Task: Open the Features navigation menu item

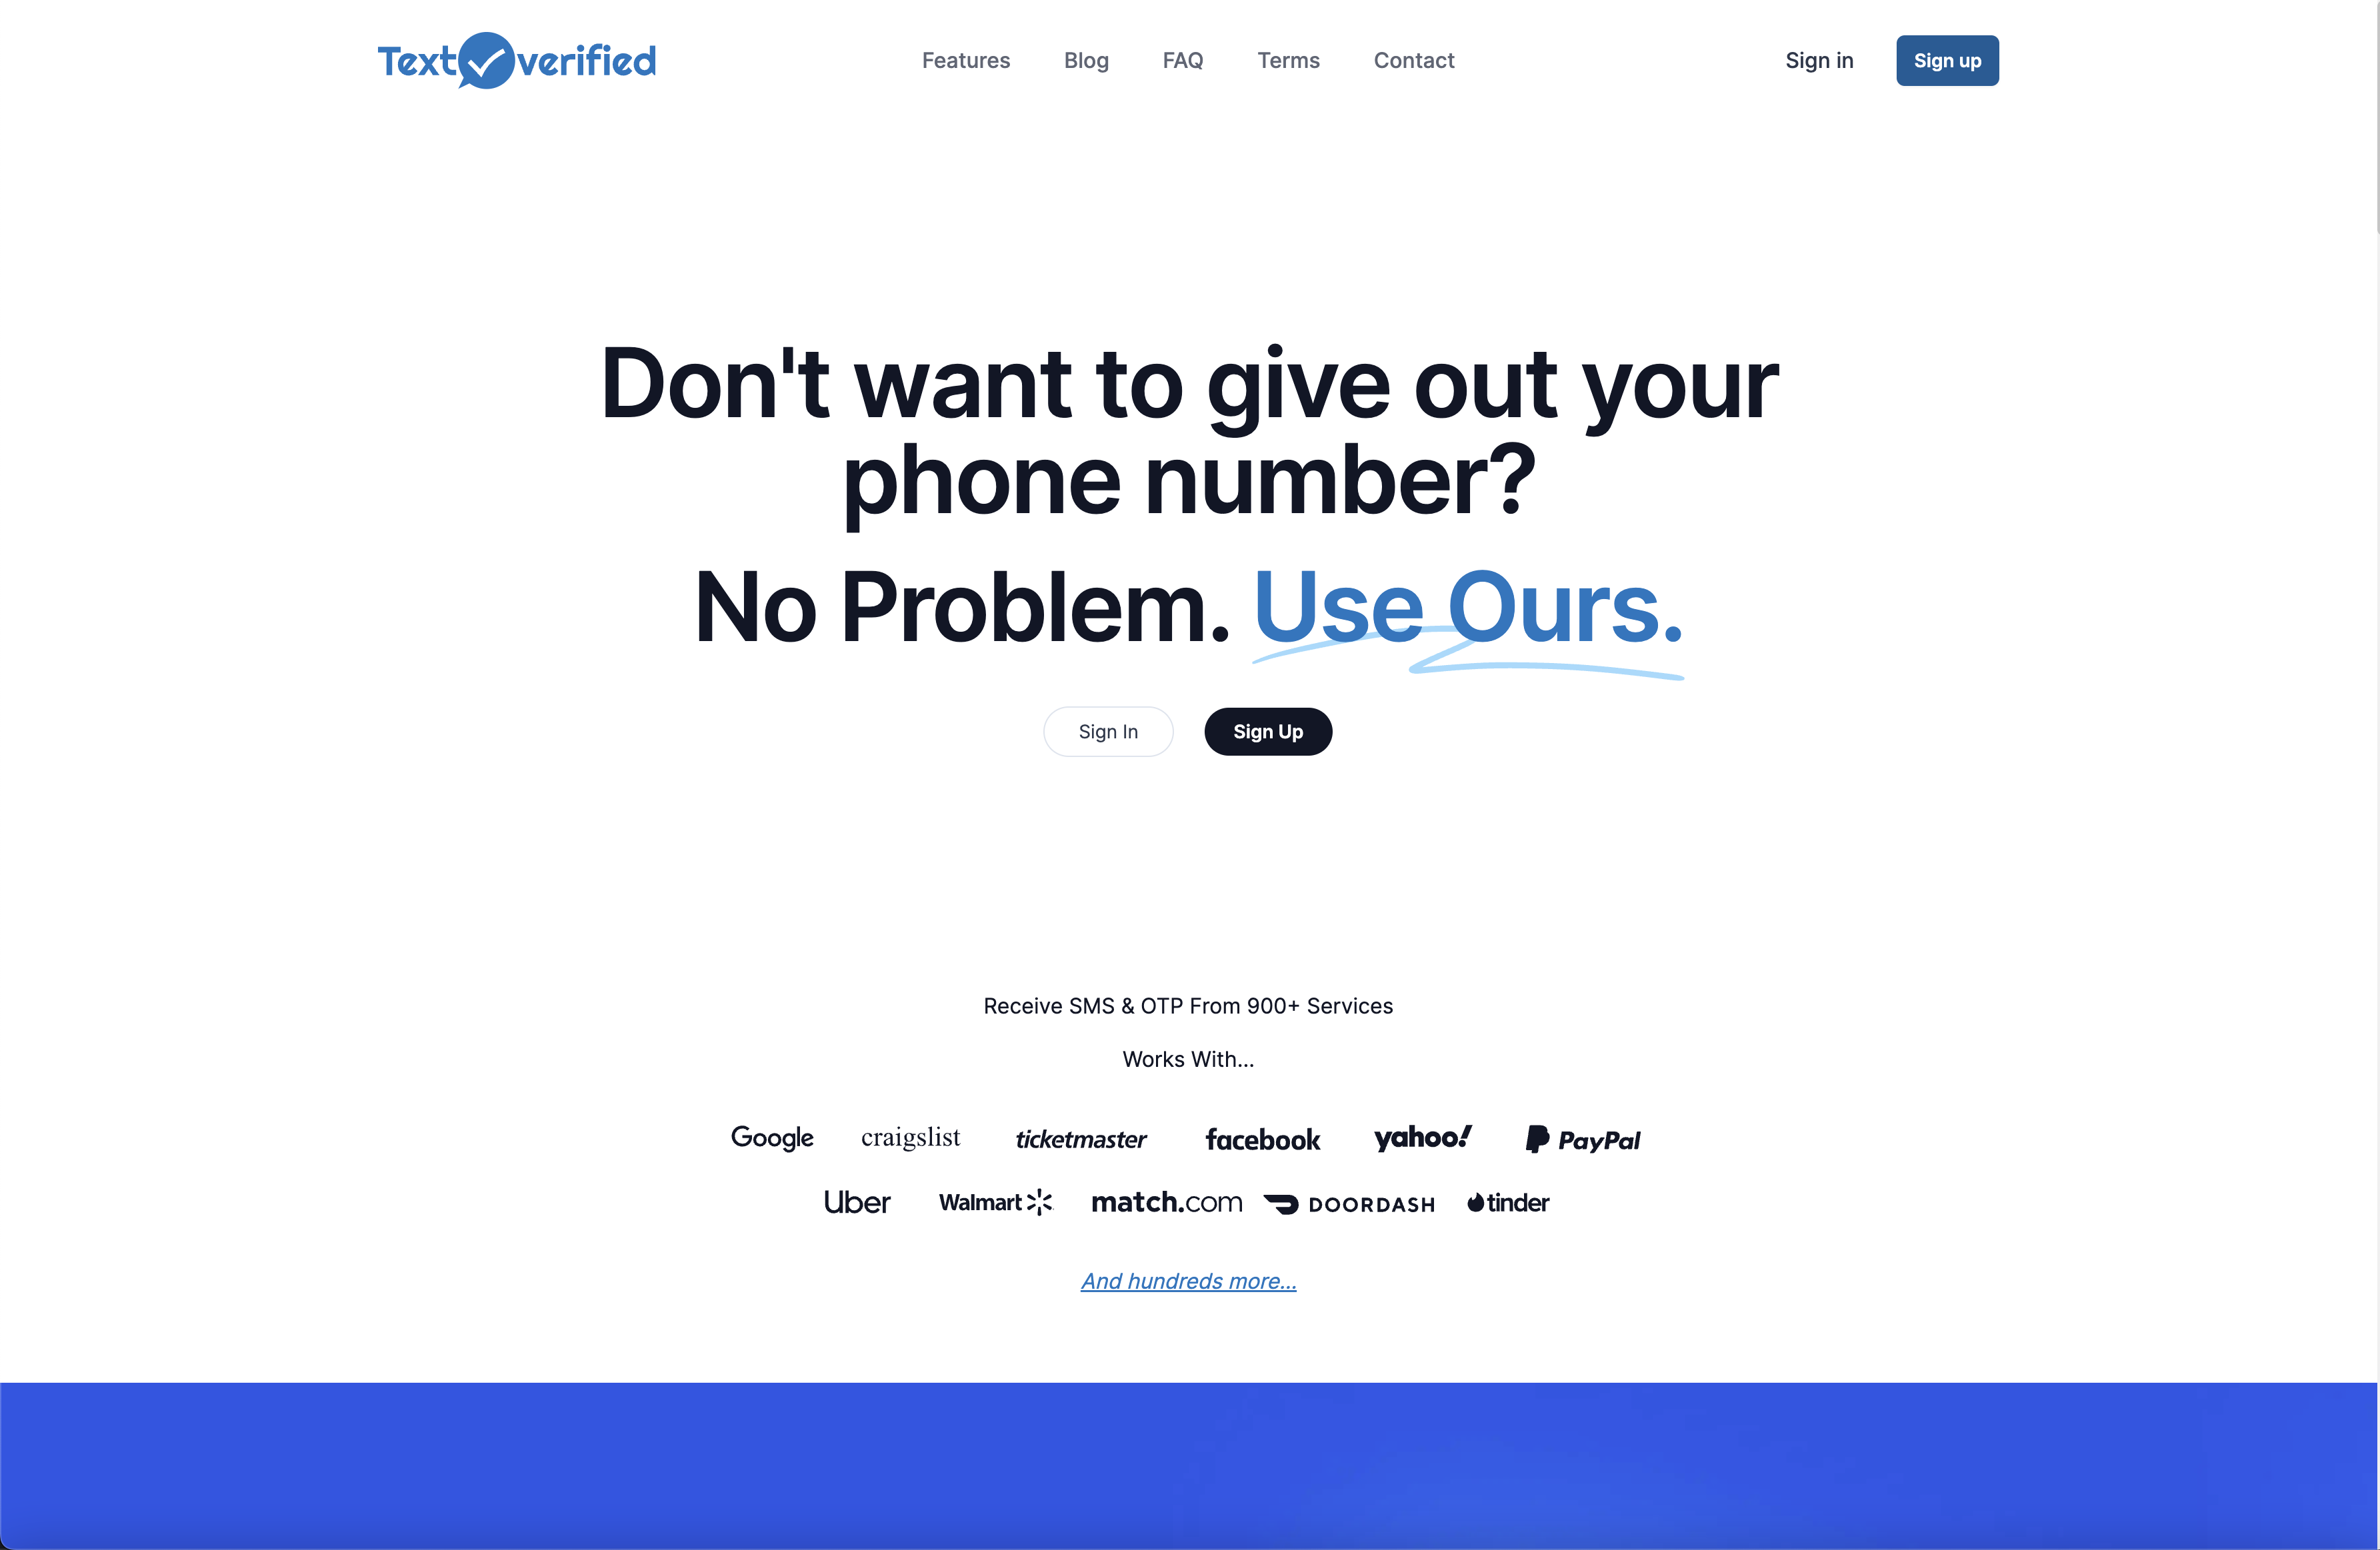Action: coord(965,59)
